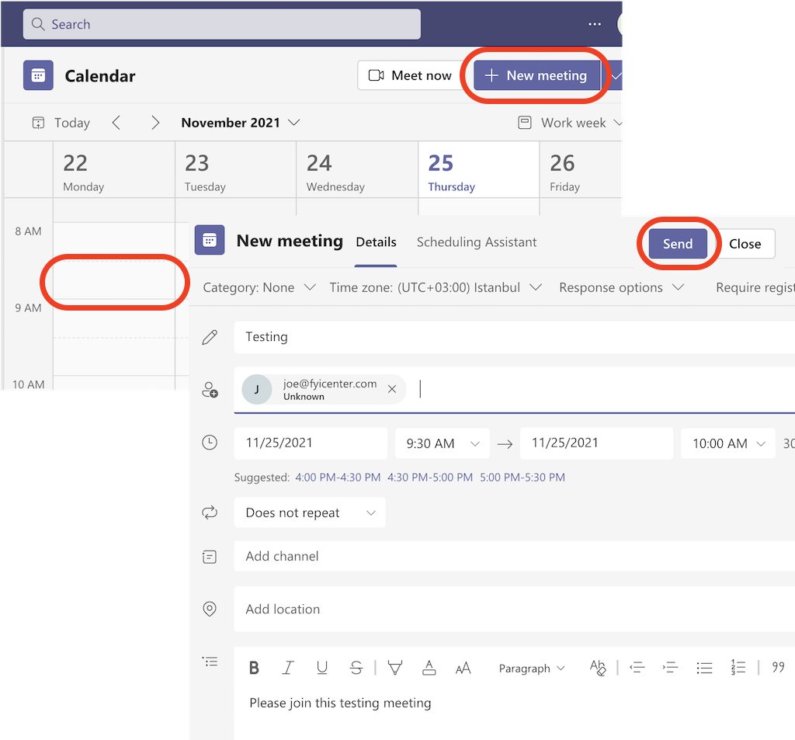Apply strikethrough formatting
795x740 pixels.
[356, 668]
